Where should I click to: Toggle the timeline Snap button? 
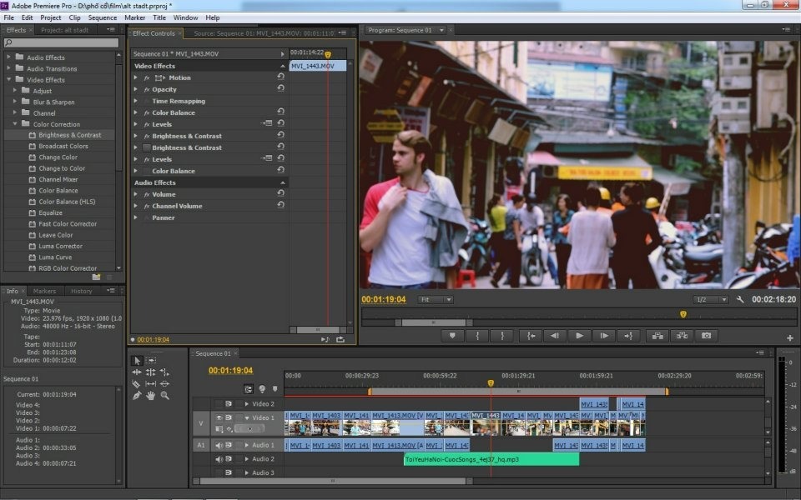[249, 389]
